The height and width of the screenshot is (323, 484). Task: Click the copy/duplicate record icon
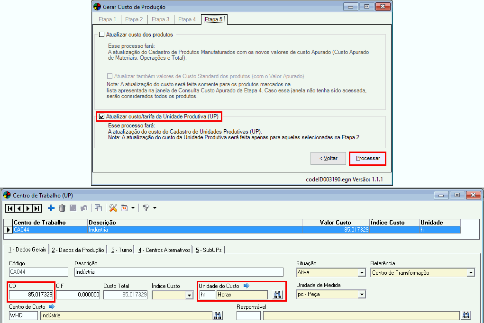(x=98, y=208)
